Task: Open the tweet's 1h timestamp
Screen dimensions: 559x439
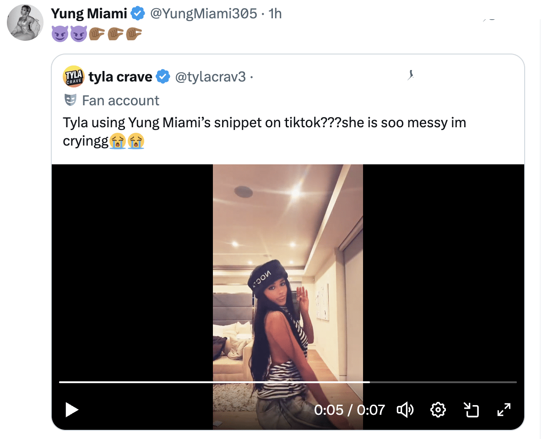Action: pos(275,14)
